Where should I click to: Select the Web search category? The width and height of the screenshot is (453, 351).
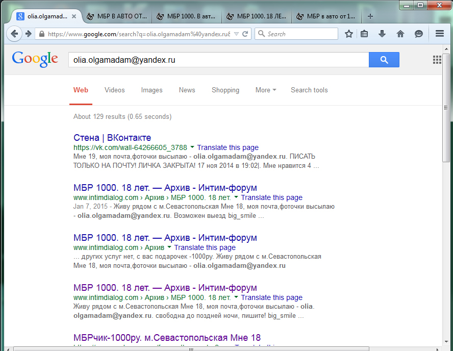tap(81, 90)
